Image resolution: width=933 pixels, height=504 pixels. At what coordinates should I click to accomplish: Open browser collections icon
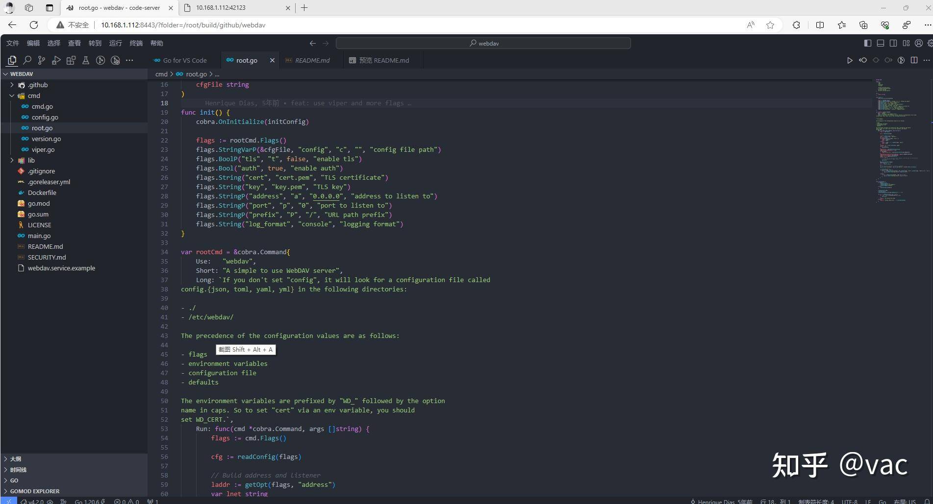click(x=863, y=25)
